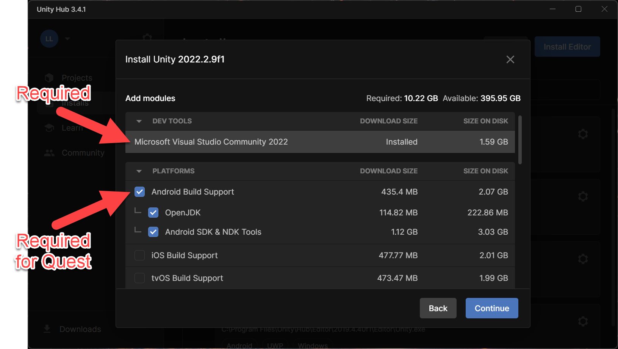The width and height of the screenshot is (618, 349).
Task: Click the Downloads arrow icon
Action: [47, 329]
